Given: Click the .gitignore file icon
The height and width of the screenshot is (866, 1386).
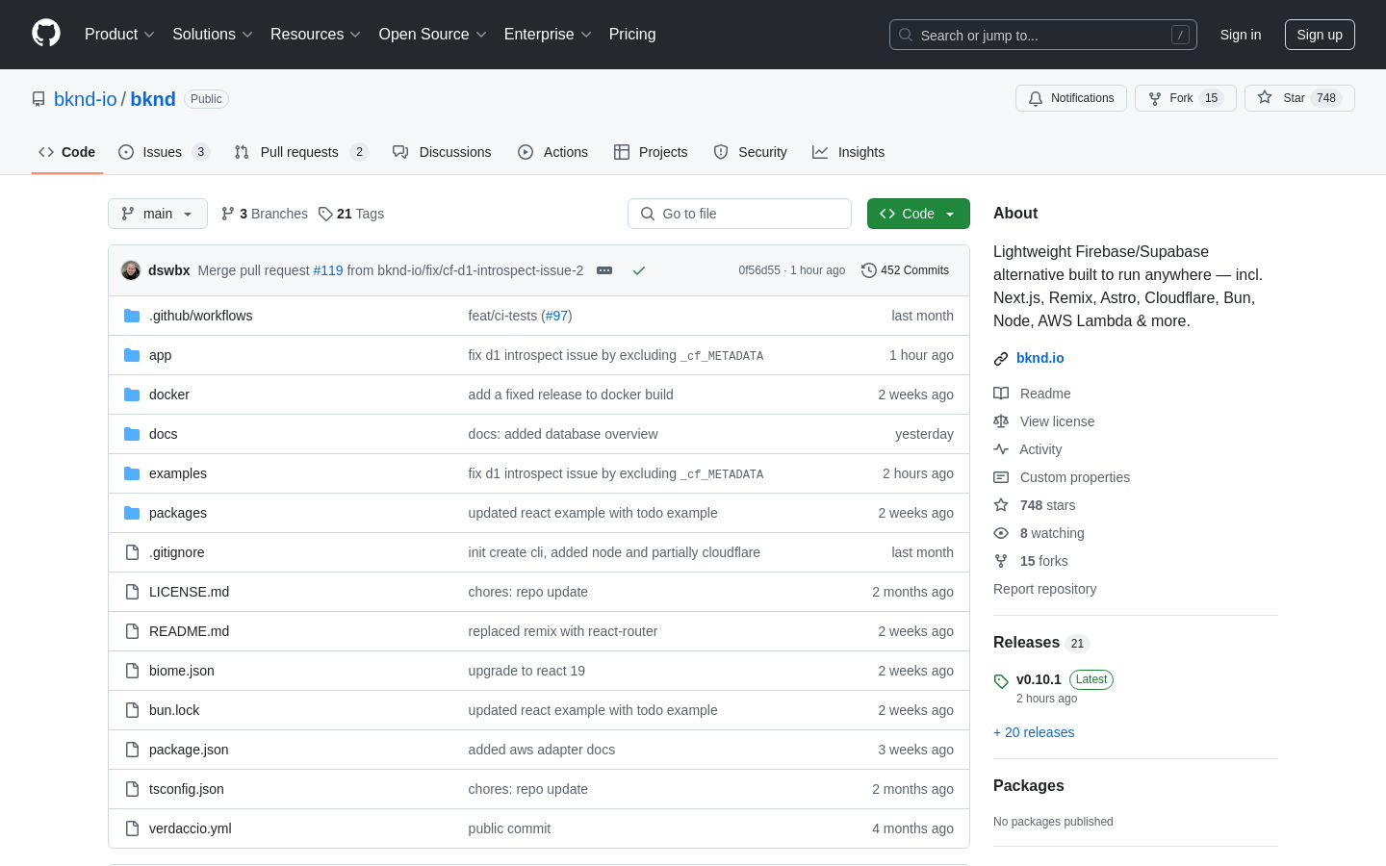Looking at the screenshot, I should pos(132,552).
